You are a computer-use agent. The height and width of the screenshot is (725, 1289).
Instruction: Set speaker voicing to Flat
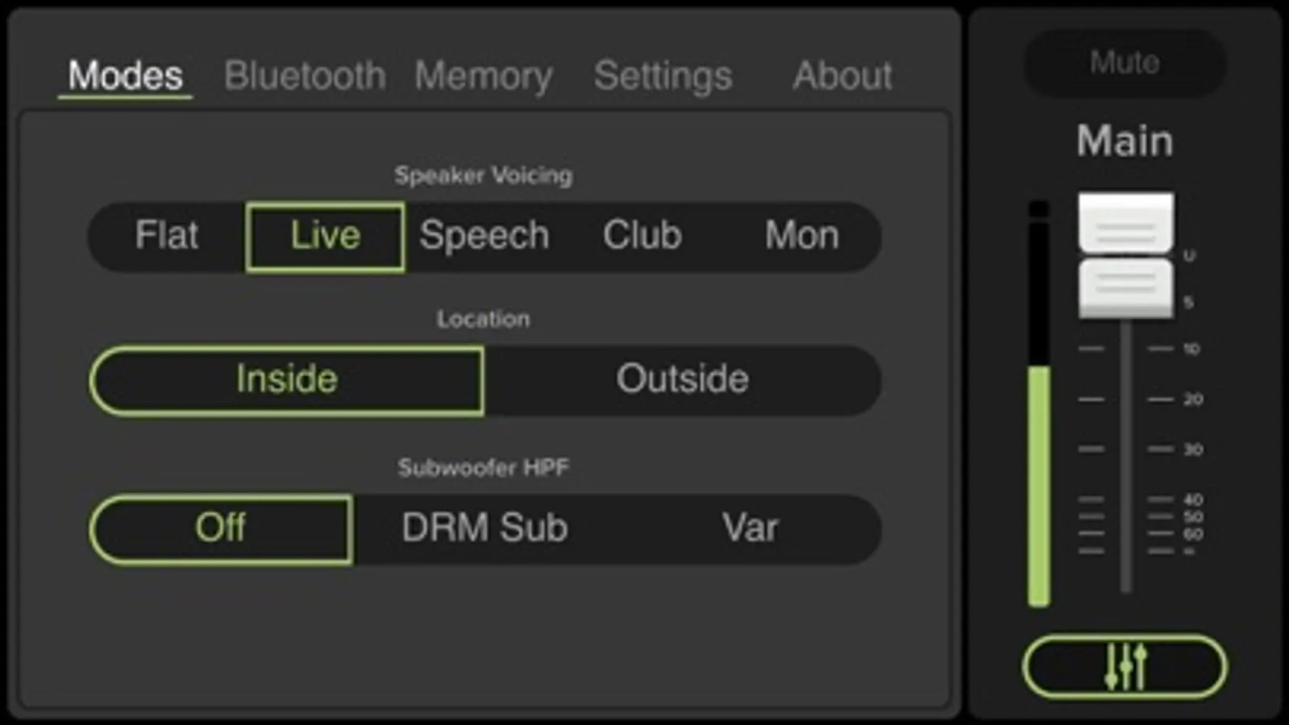(x=167, y=236)
